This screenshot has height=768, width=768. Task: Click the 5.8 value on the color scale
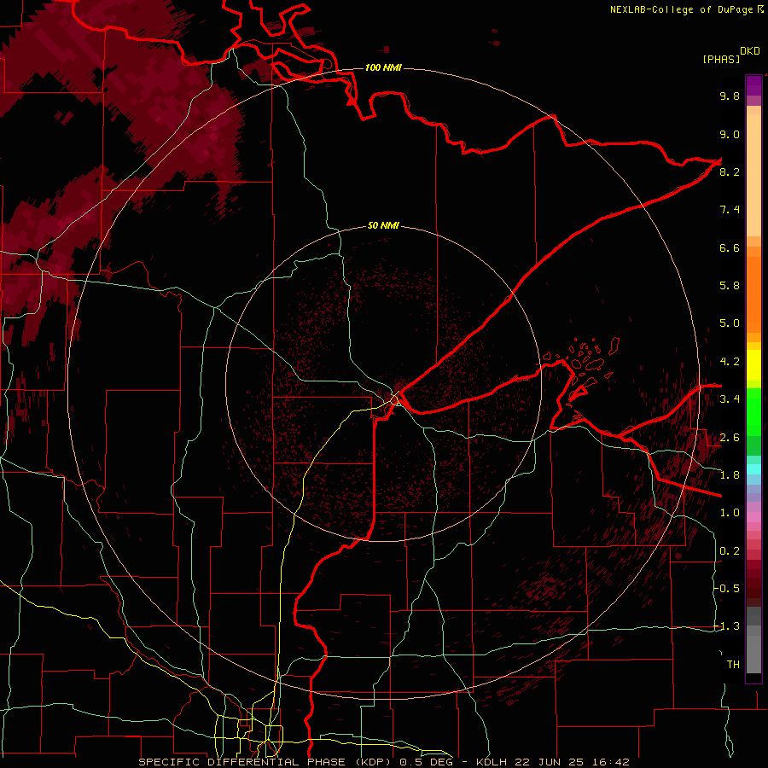click(x=730, y=286)
